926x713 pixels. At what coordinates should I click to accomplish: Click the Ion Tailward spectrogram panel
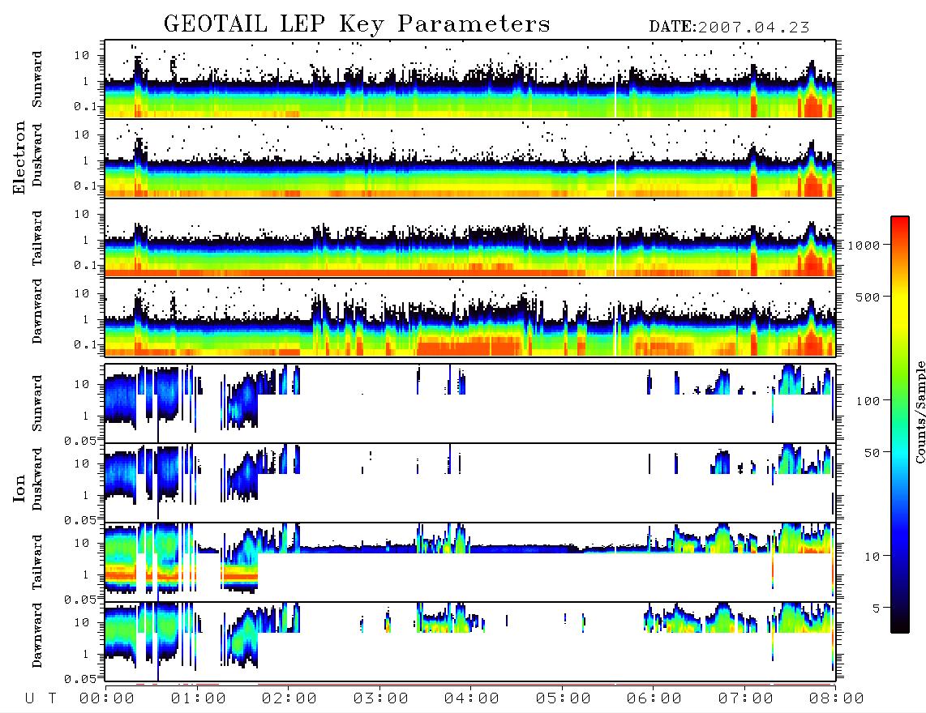point(470,562)
